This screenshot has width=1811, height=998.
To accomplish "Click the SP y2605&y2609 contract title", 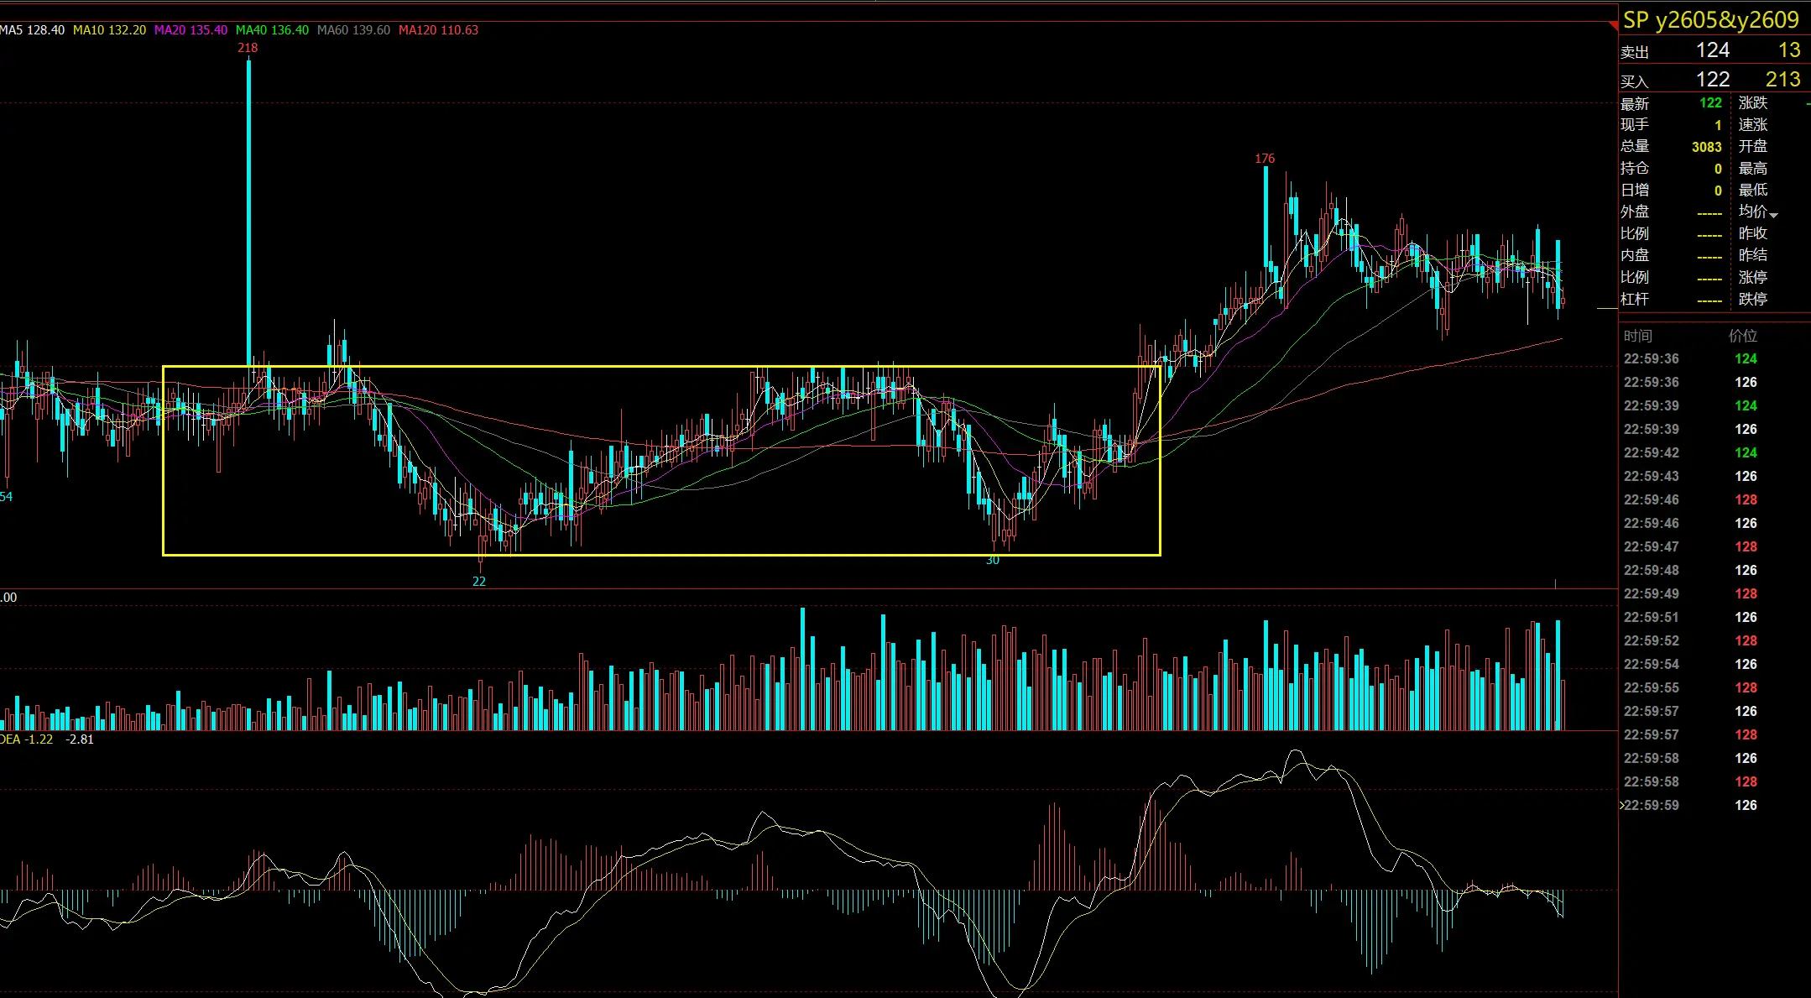I will tap(1710, 20).
